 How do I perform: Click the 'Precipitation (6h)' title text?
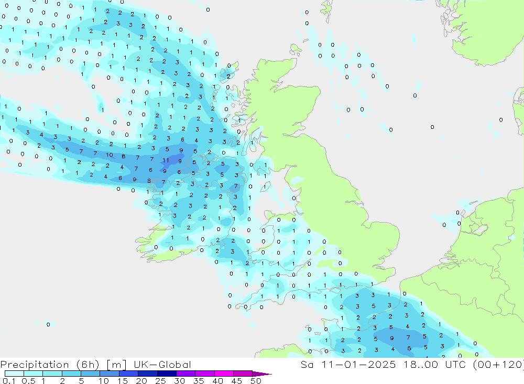[x=50, y=364]
